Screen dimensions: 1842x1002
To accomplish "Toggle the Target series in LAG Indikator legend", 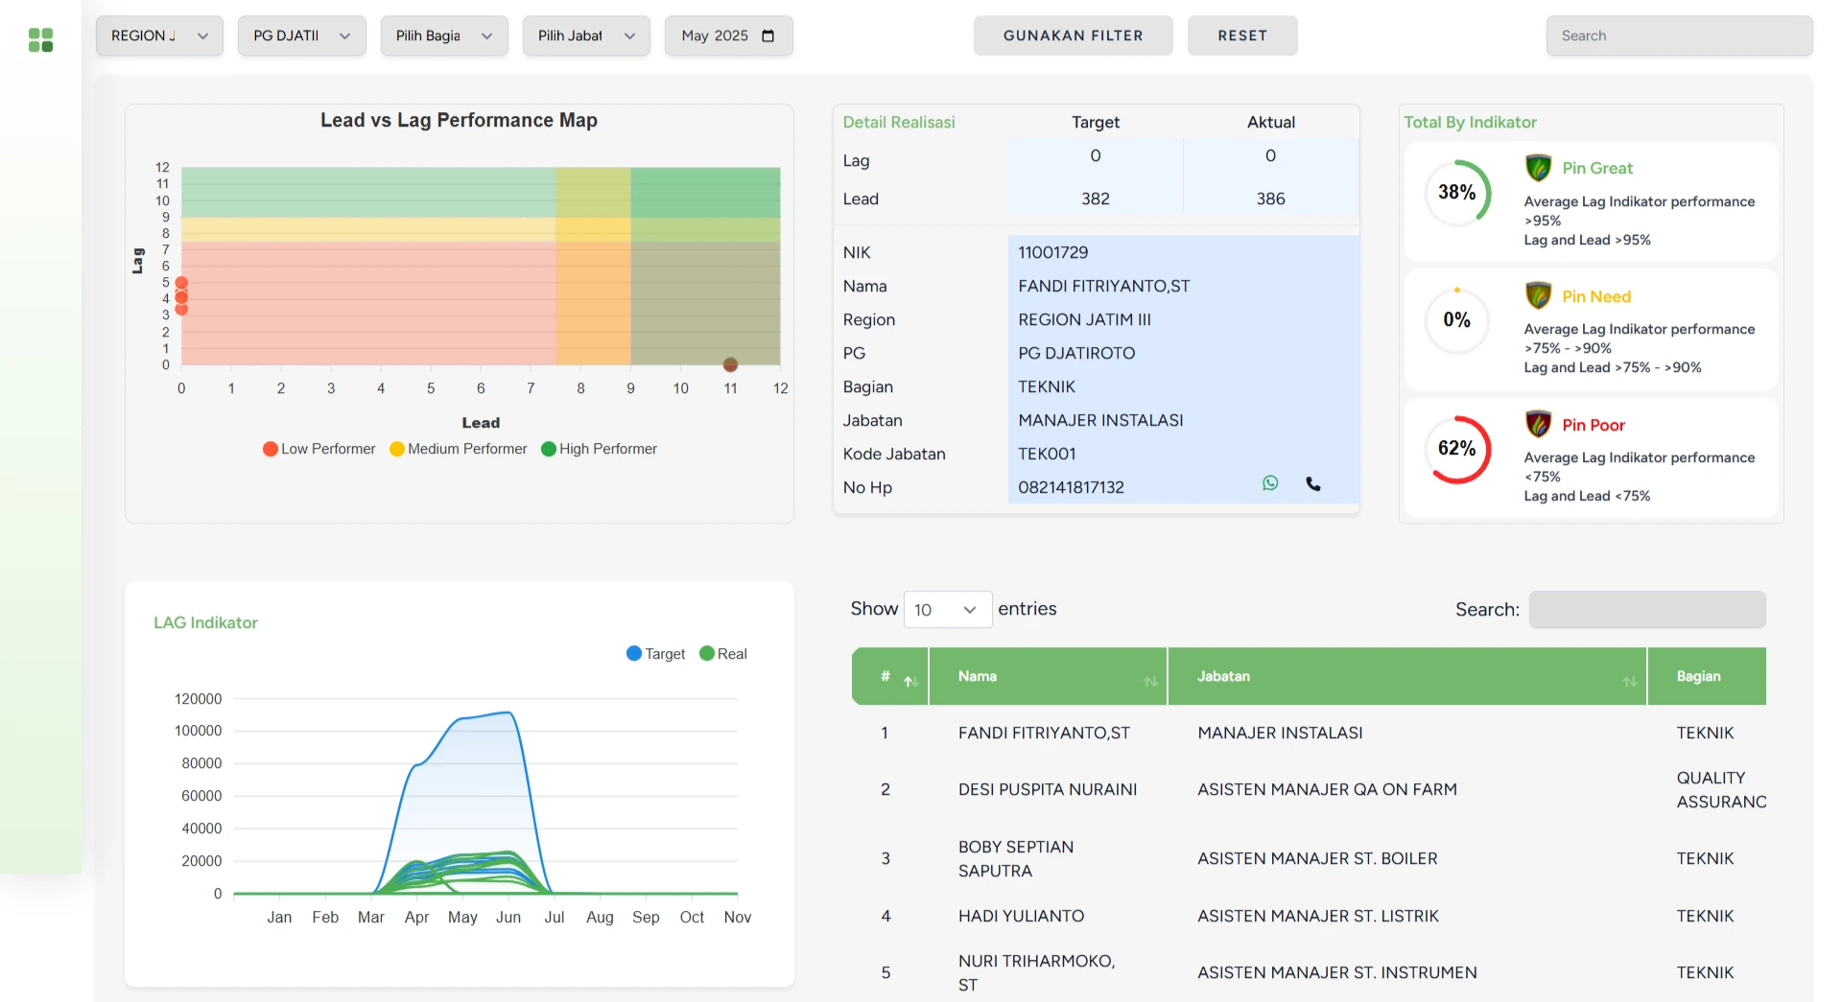I will [656, 653].
